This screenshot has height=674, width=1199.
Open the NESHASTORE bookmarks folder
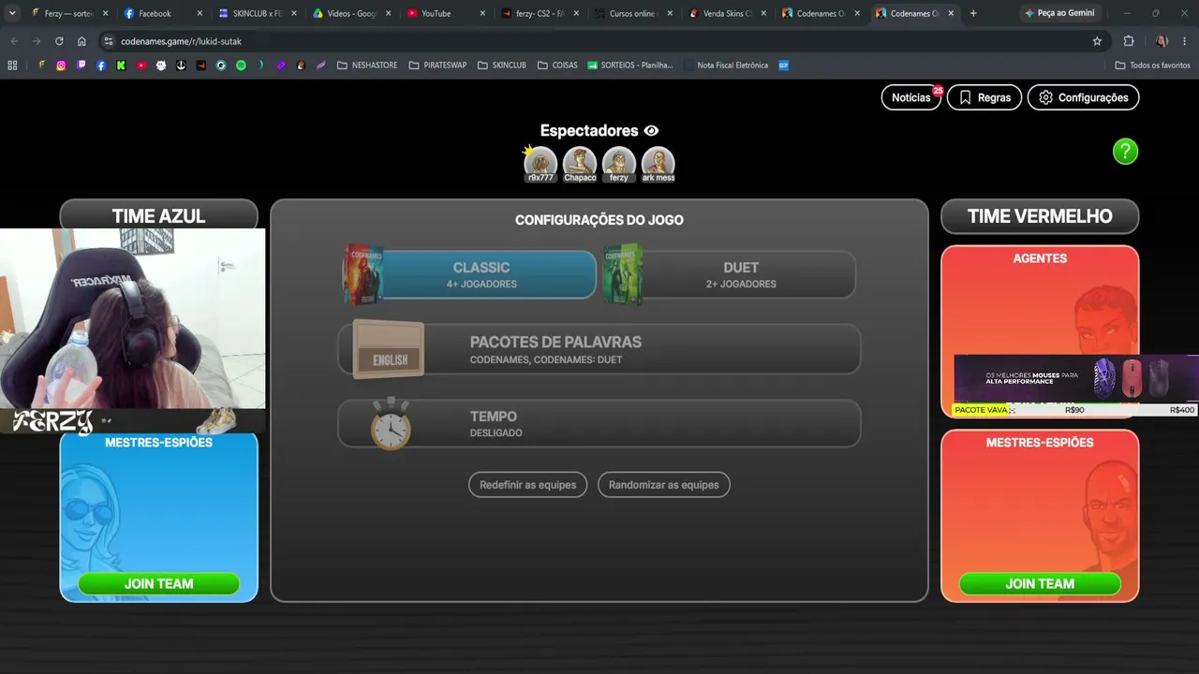tap(367, 66)
